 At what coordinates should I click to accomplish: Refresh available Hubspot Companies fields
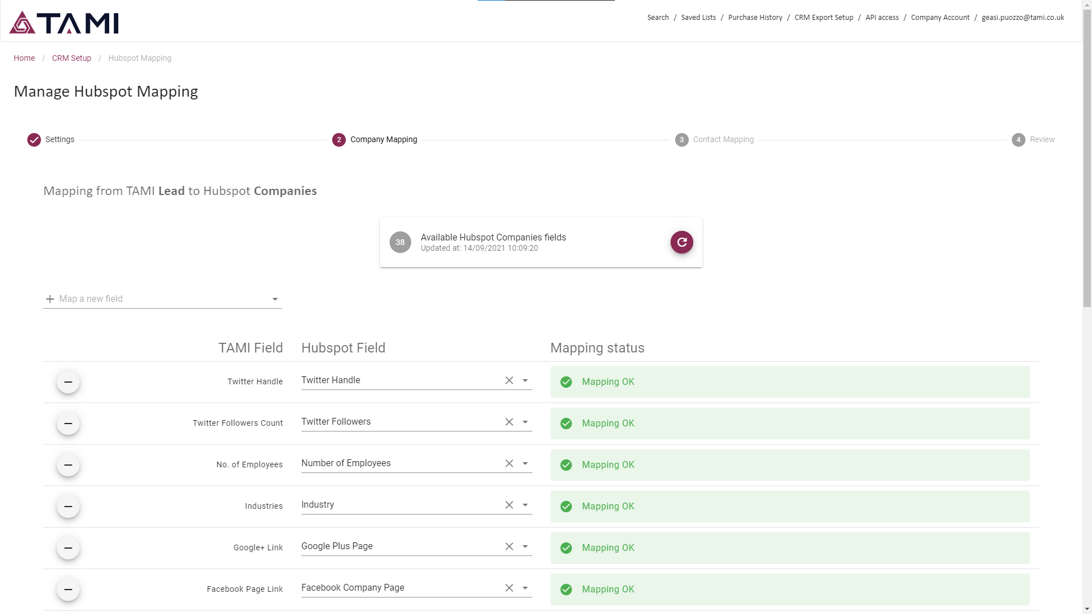pos(681,242)
